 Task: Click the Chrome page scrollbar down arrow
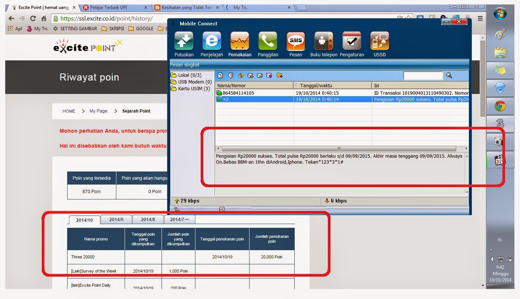tap(483, 286)
